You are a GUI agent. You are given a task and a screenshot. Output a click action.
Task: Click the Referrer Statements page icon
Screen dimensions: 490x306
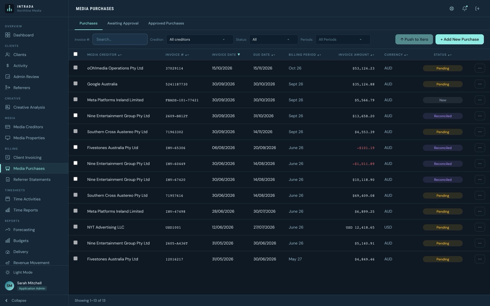(x=8, y=179)
